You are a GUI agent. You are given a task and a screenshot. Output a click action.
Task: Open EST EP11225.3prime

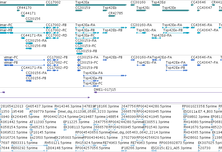click(x=76, y=122)
